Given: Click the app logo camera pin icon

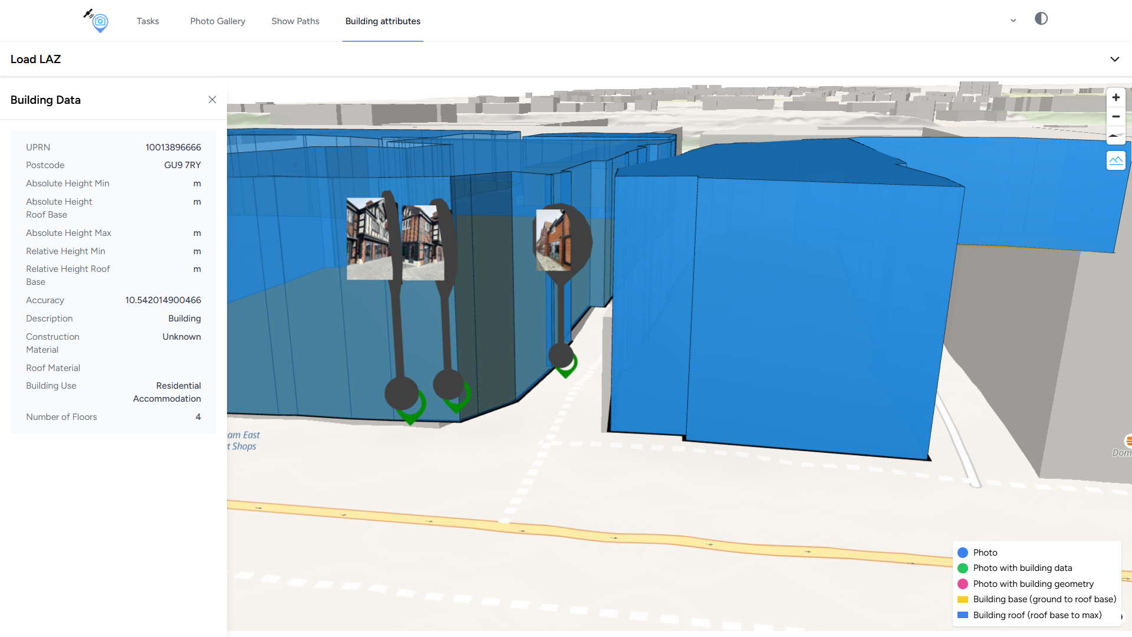Looking at the screenshot, I should (100, 22).
